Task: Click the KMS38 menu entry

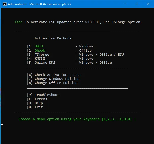Action: click(x=40, y=58)
